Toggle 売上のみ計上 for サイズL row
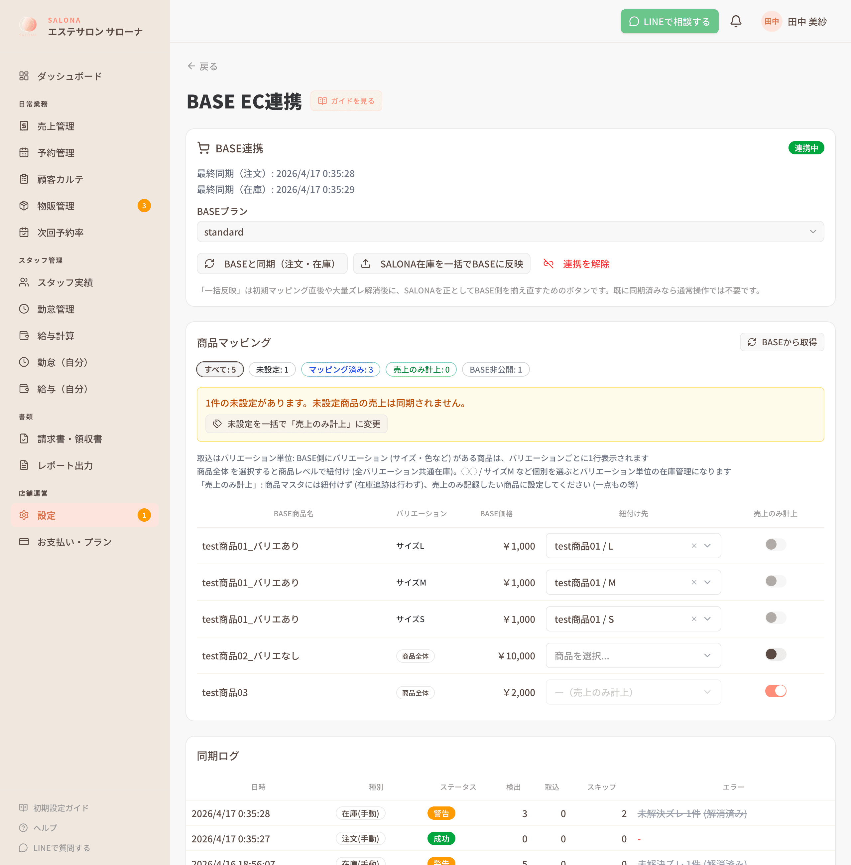The height and width of the screenshot is (865, 851). [776, 545]
